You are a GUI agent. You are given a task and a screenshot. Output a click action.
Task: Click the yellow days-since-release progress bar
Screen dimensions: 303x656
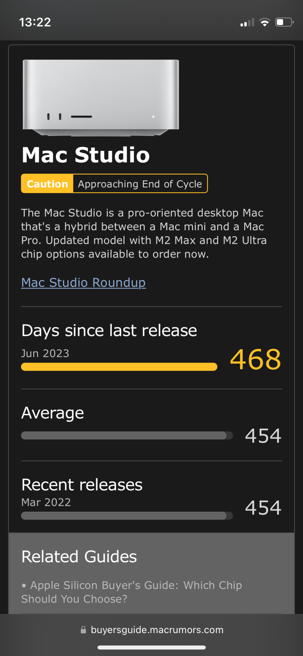pyautogui.click(x=119, y=367)
